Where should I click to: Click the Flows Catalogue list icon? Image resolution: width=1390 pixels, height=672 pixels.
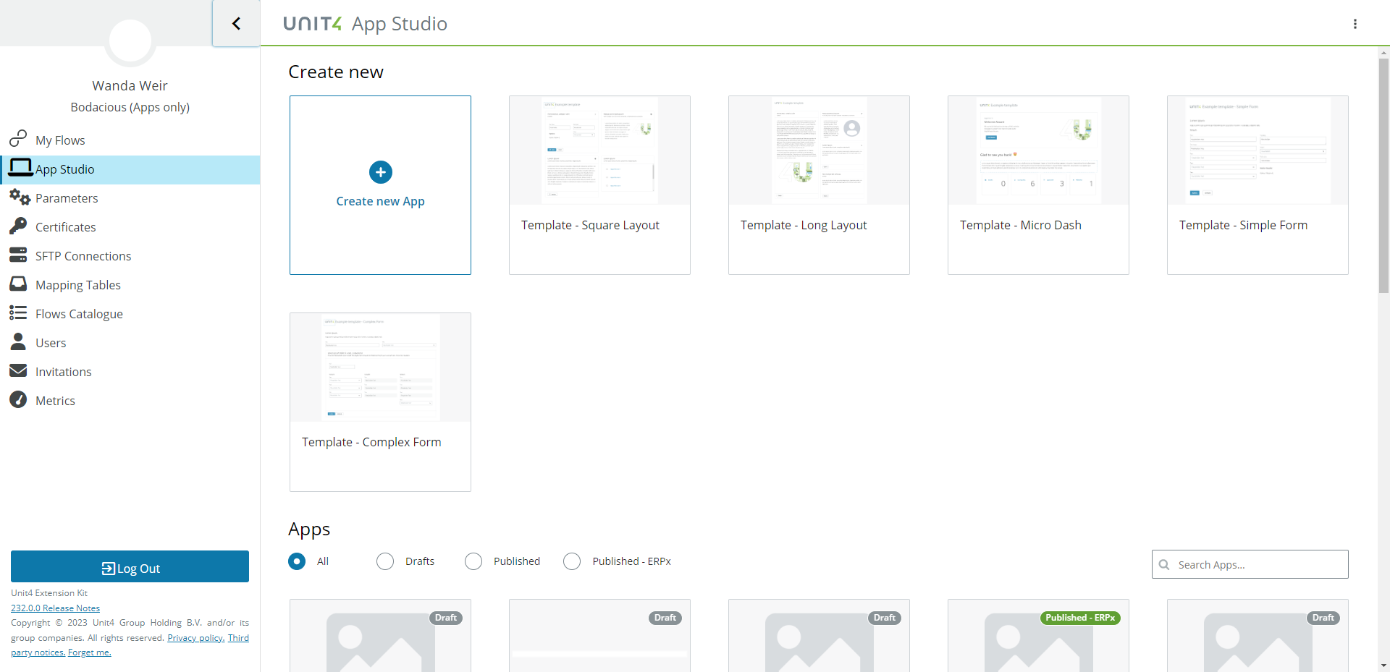pos(18,312)
